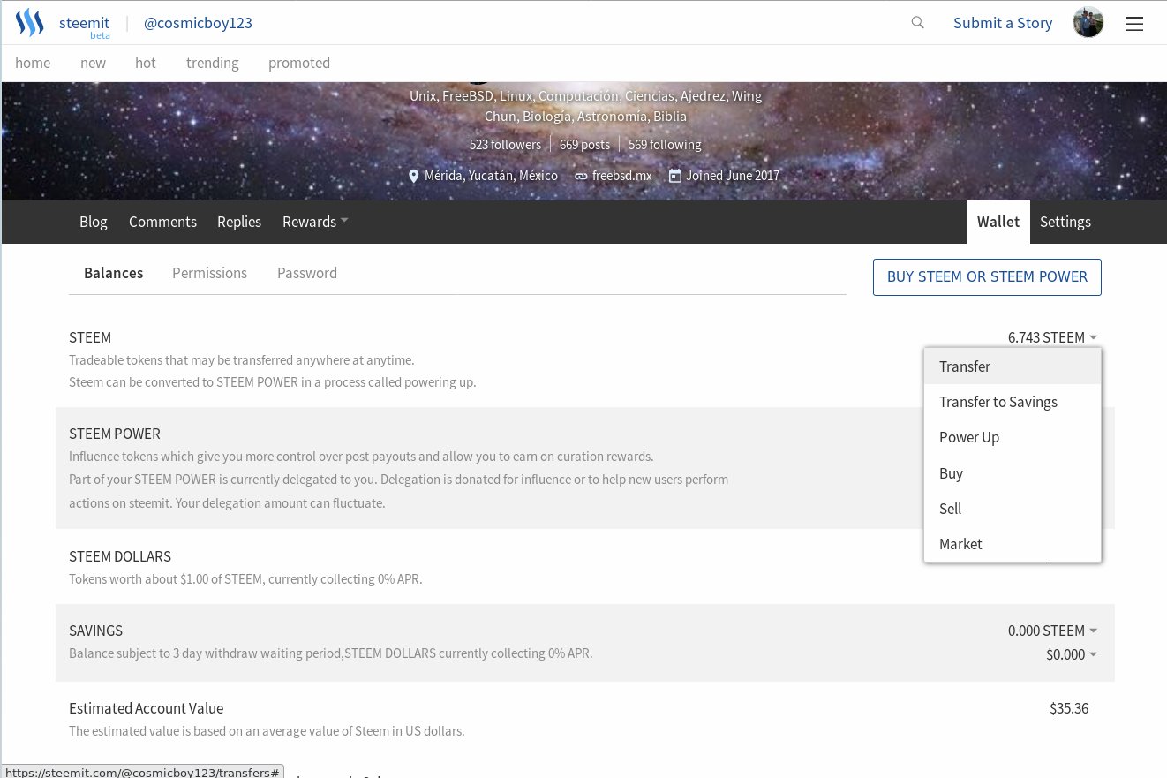The width and height of the screenshot is (1167, 778).
Task: Expand the Rewards dropdown
Action: pos(315,222)
